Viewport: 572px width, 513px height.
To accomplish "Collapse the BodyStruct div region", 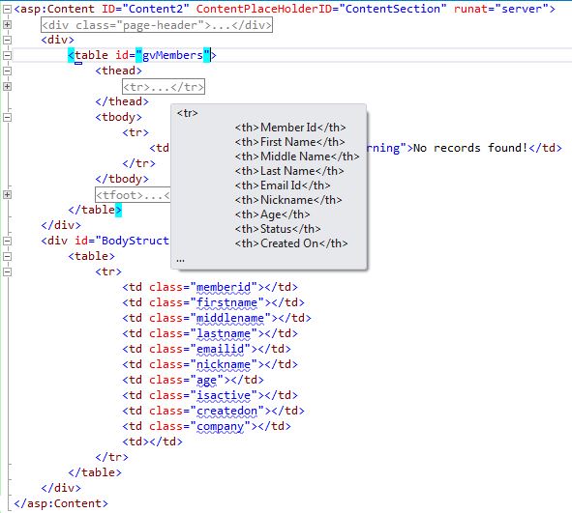I will 8,241.
